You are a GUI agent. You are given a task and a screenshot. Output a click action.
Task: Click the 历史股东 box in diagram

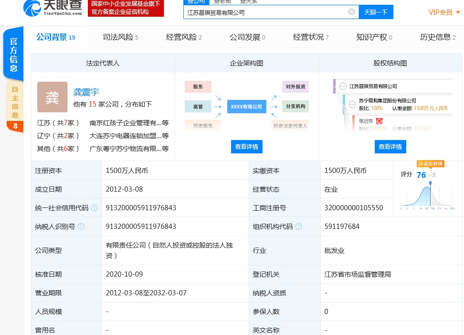(x=203, y=126)
